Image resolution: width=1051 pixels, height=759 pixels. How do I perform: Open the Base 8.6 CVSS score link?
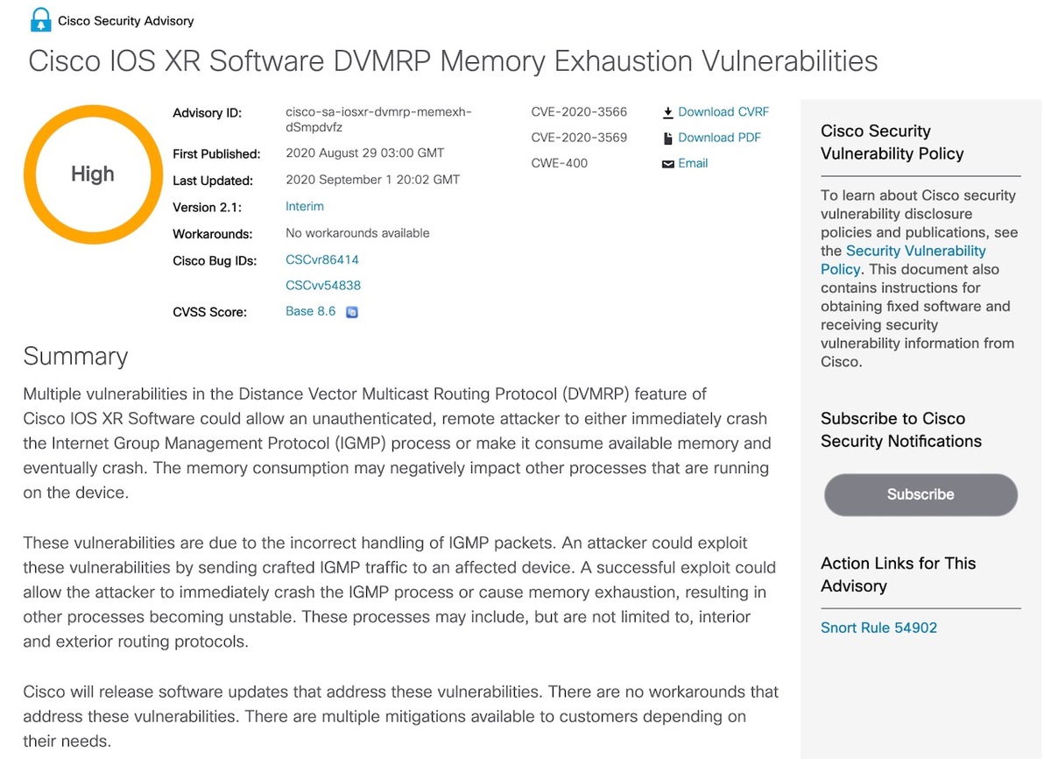[311, 311]
